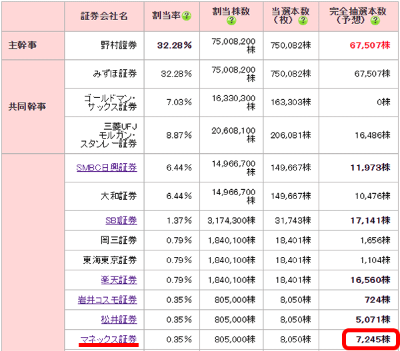Select the 1,104株 value
The height and width of the screenshot is (351, 400).
coord(375,260)
